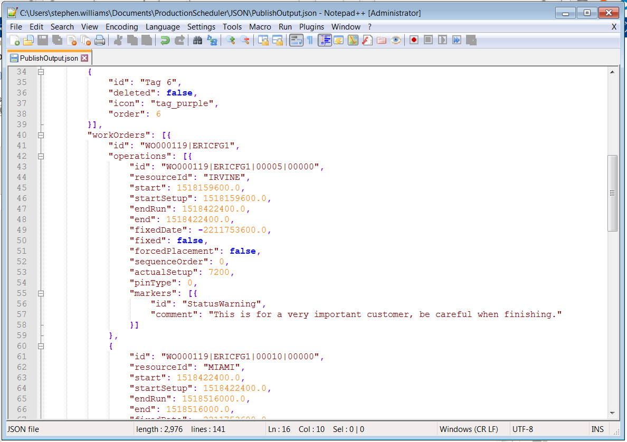Open the Replace dialog icon
627x442 pixels.
click(212, 41)
